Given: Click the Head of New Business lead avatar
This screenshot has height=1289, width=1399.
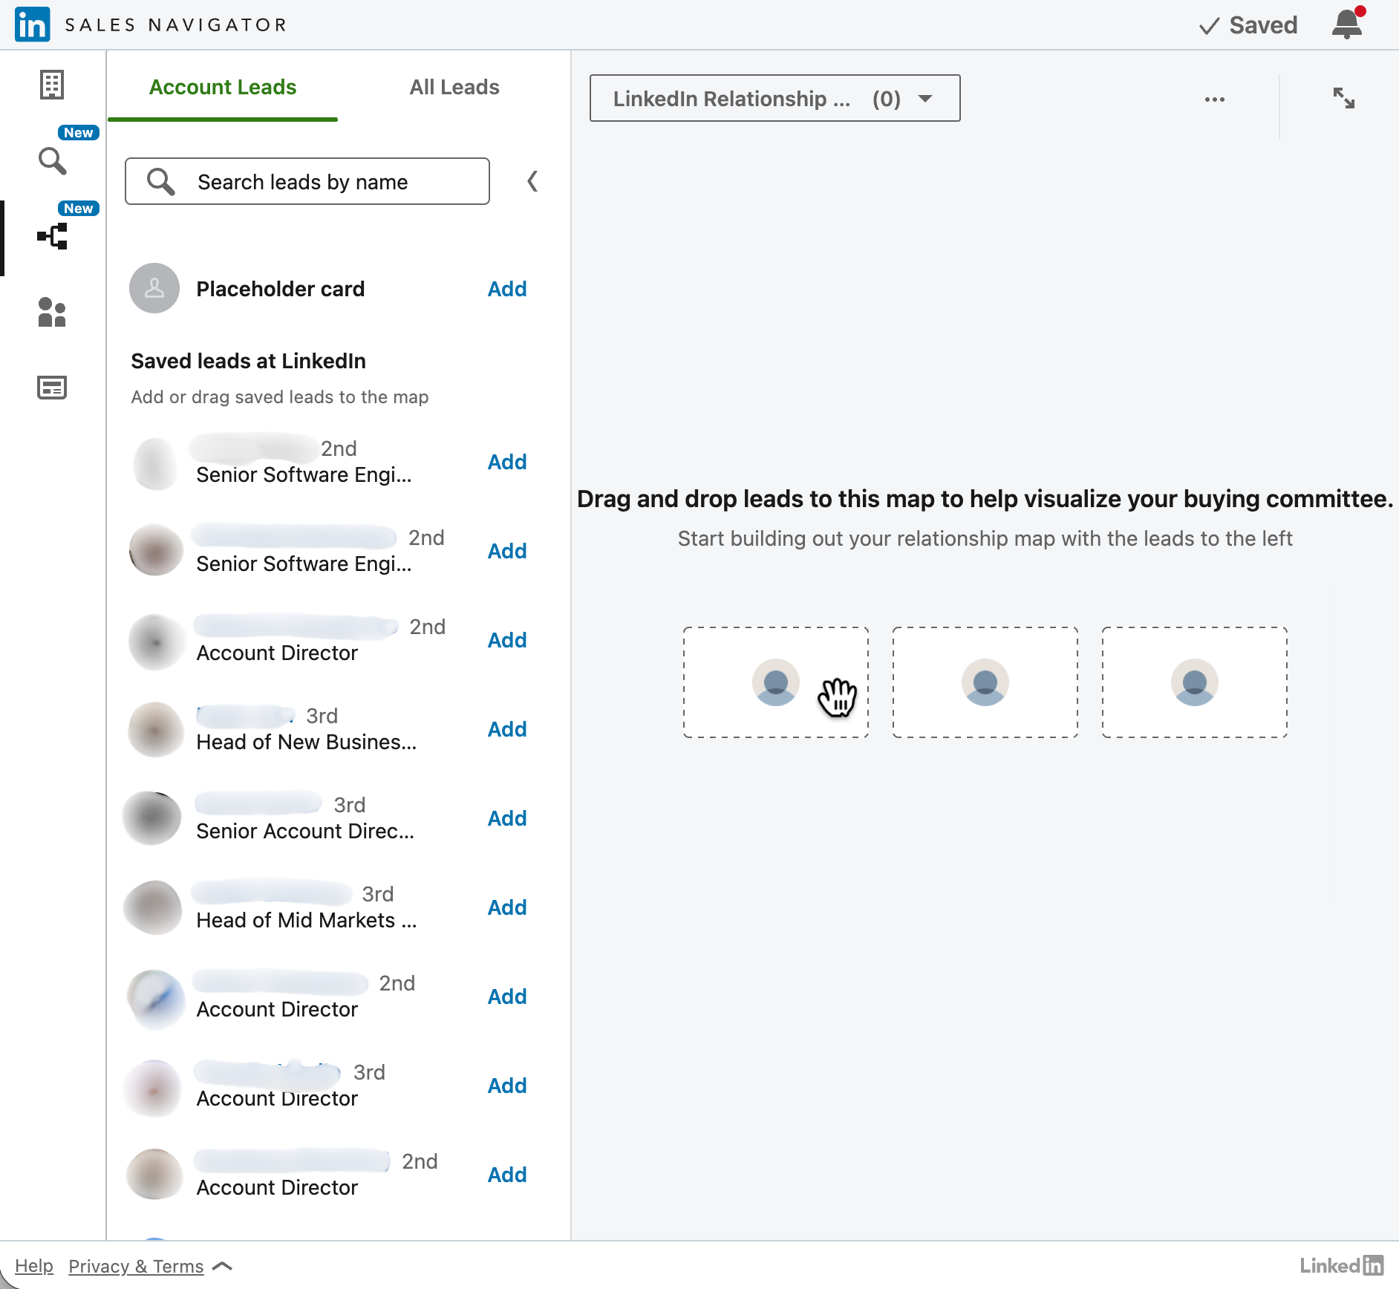Looking at the screenshot, I should click(156, 729).
